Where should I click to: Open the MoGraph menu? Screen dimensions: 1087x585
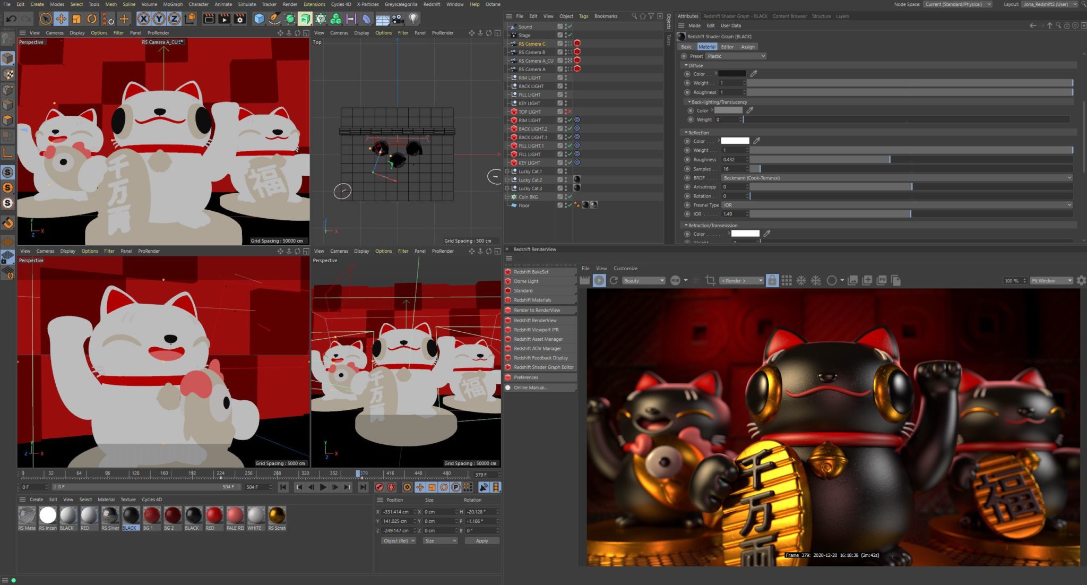[172, 4]
